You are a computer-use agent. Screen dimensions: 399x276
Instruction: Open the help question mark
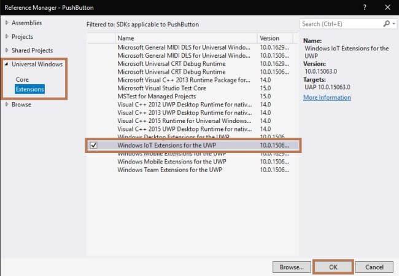pyautogui.click(x=365, y=7)
